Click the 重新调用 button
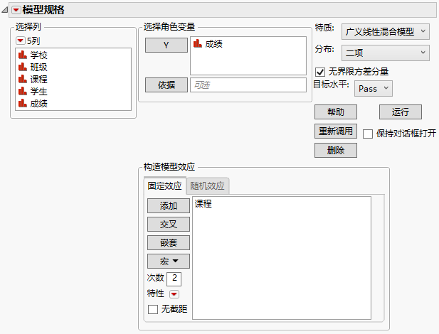 pos(336,131)
